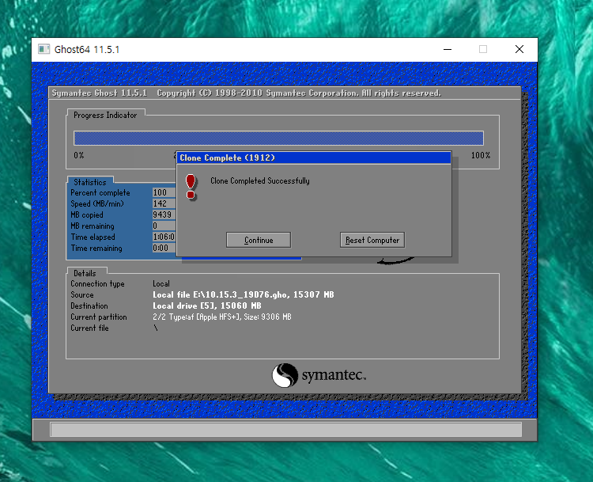Click the Symantec copyright header text
The width and height of the screenshot is (593, 482).
coord(246,93)
